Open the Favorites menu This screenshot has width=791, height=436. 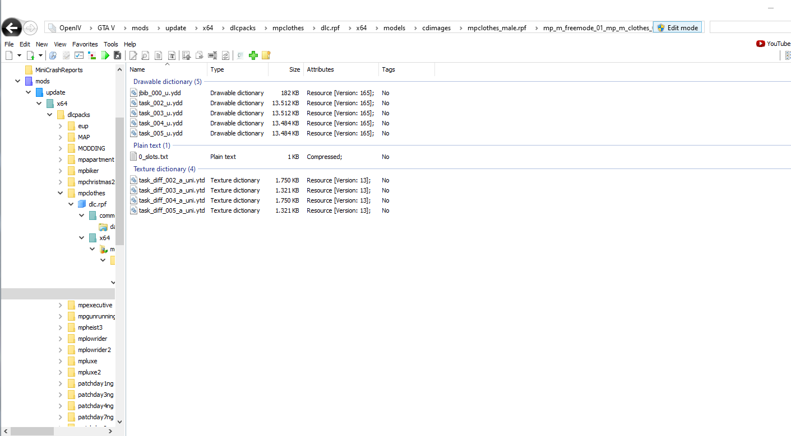pyautogui.click(x=85, y=44)
